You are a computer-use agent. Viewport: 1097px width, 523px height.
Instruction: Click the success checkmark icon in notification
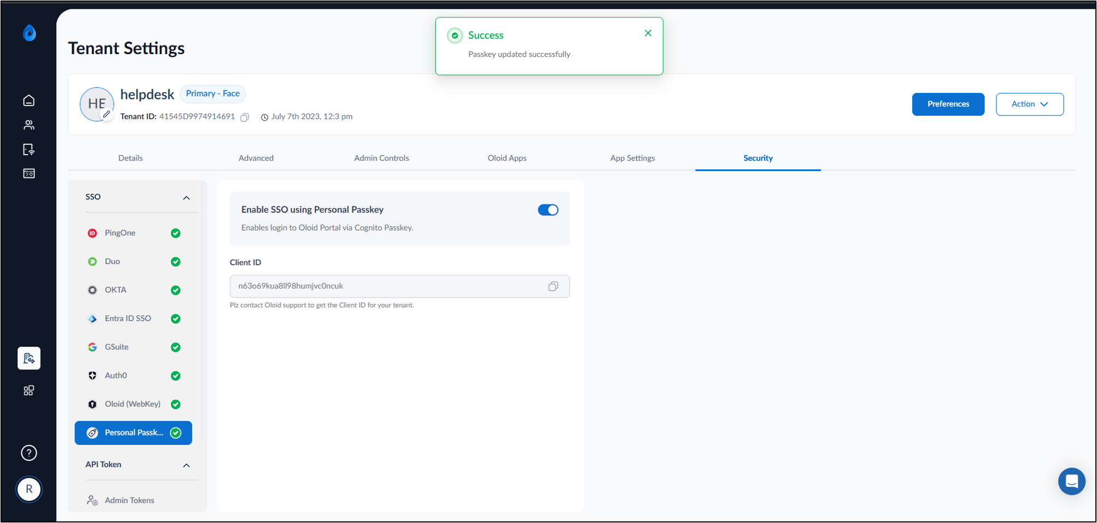tap(454, 36)
